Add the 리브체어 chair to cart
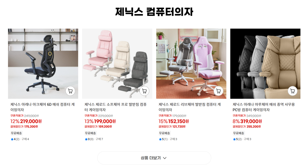 (x=218, y=91)
